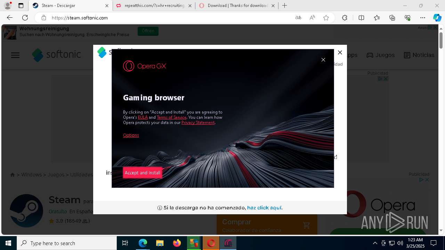Open the Copilot sidebar icon
This screenshot has height=250, width=445.
(x=437, y=18)
